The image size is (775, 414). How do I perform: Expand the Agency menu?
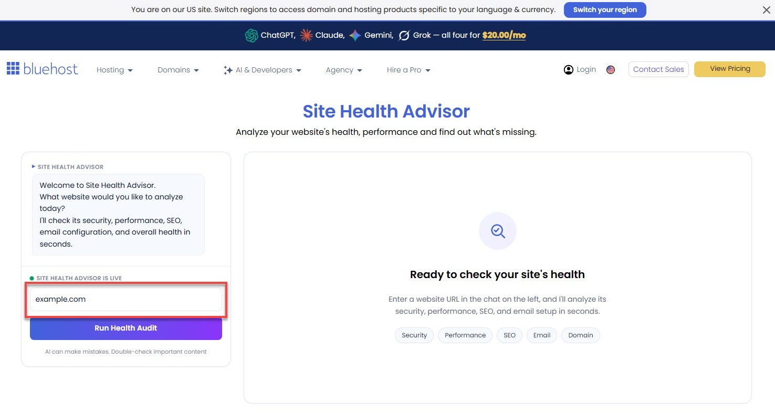tap(344, 70)
